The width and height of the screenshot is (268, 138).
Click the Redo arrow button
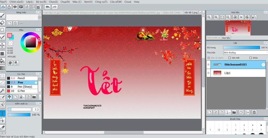(55, 7)
